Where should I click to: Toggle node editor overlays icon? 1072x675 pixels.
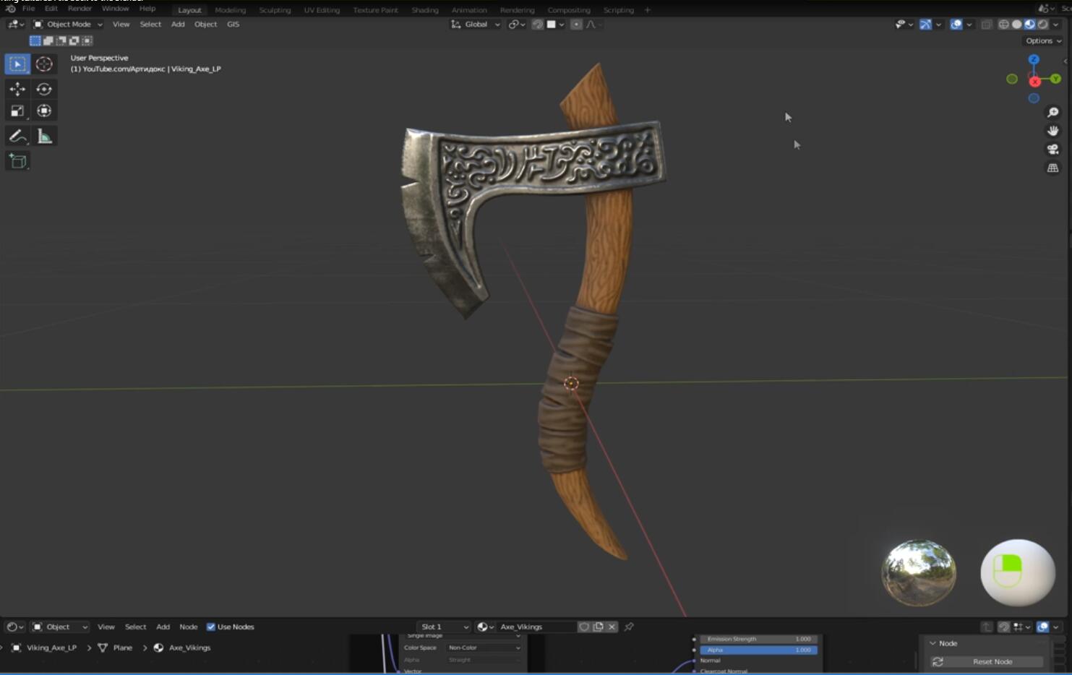click(1042, 627)
